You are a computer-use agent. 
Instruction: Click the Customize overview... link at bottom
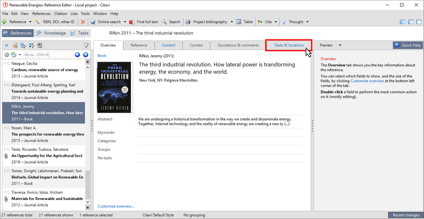tap(116, 206)
